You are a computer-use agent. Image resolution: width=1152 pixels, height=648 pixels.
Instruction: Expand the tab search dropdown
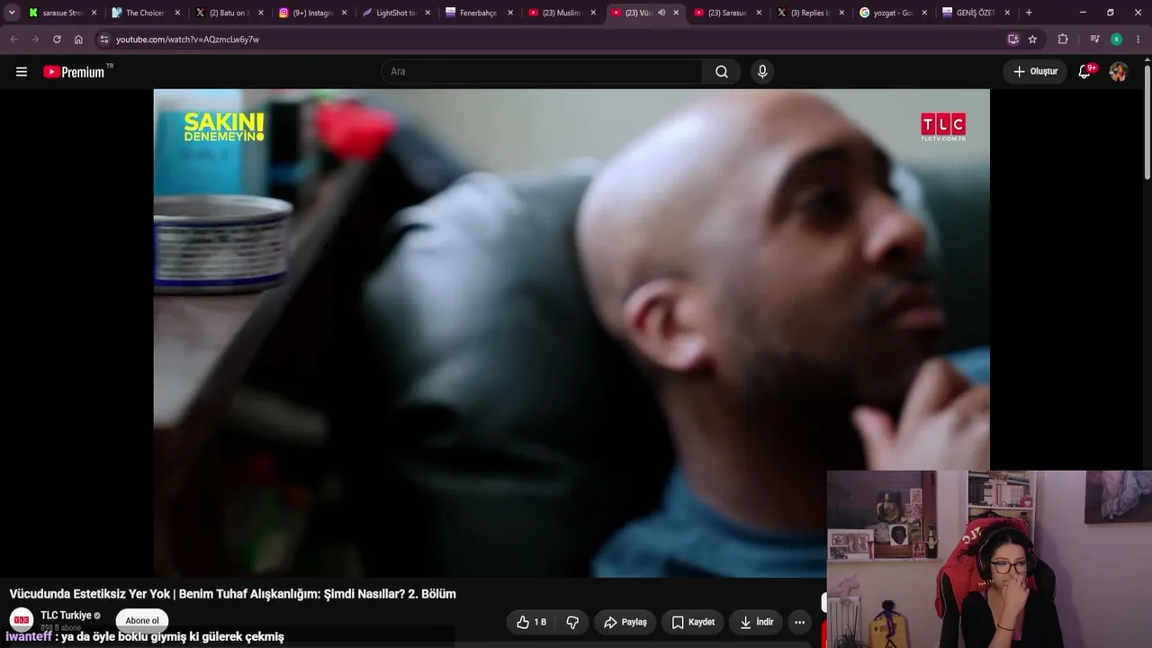tap(12, 13)
